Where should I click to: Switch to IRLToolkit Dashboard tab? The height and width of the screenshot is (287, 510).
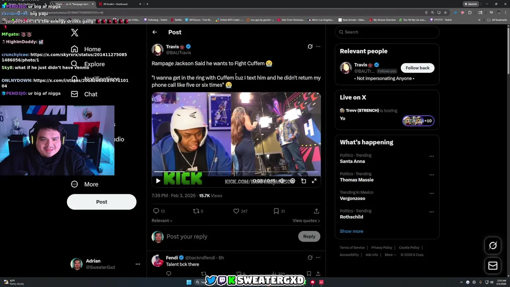[120, 4]
